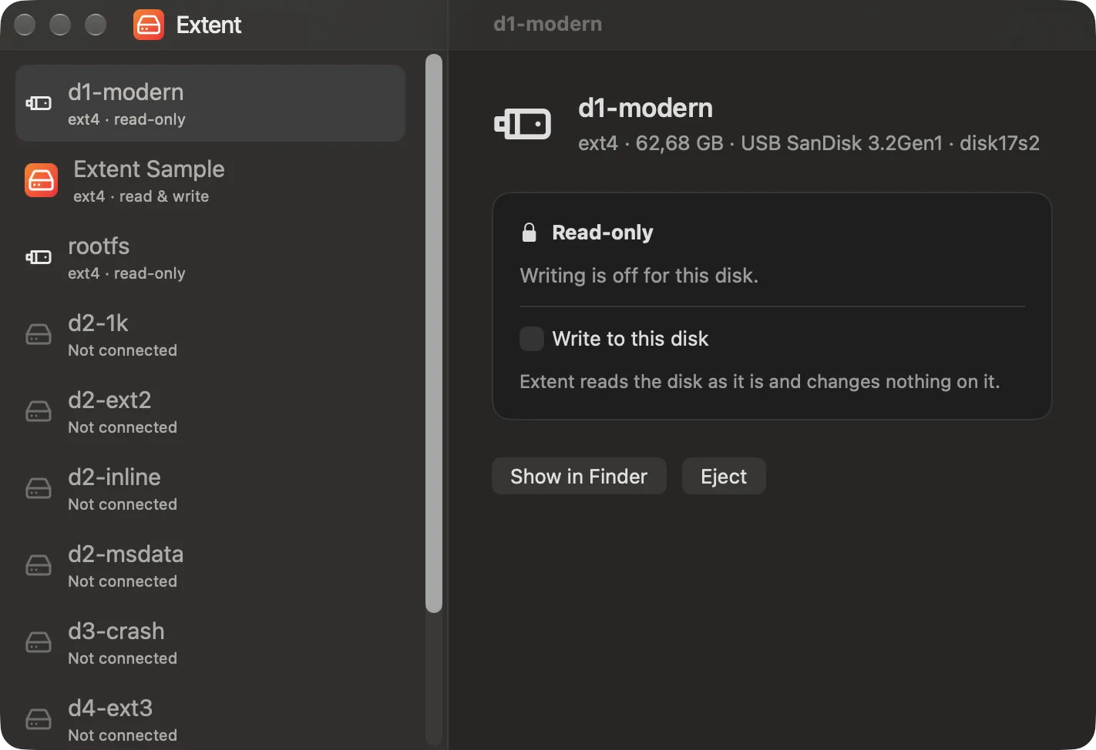Click 'Not connected' under d2-msdata
Image resolution: width=1096 pixels, height=750 pixels.
pyautogui.click(x=123, y=581)
